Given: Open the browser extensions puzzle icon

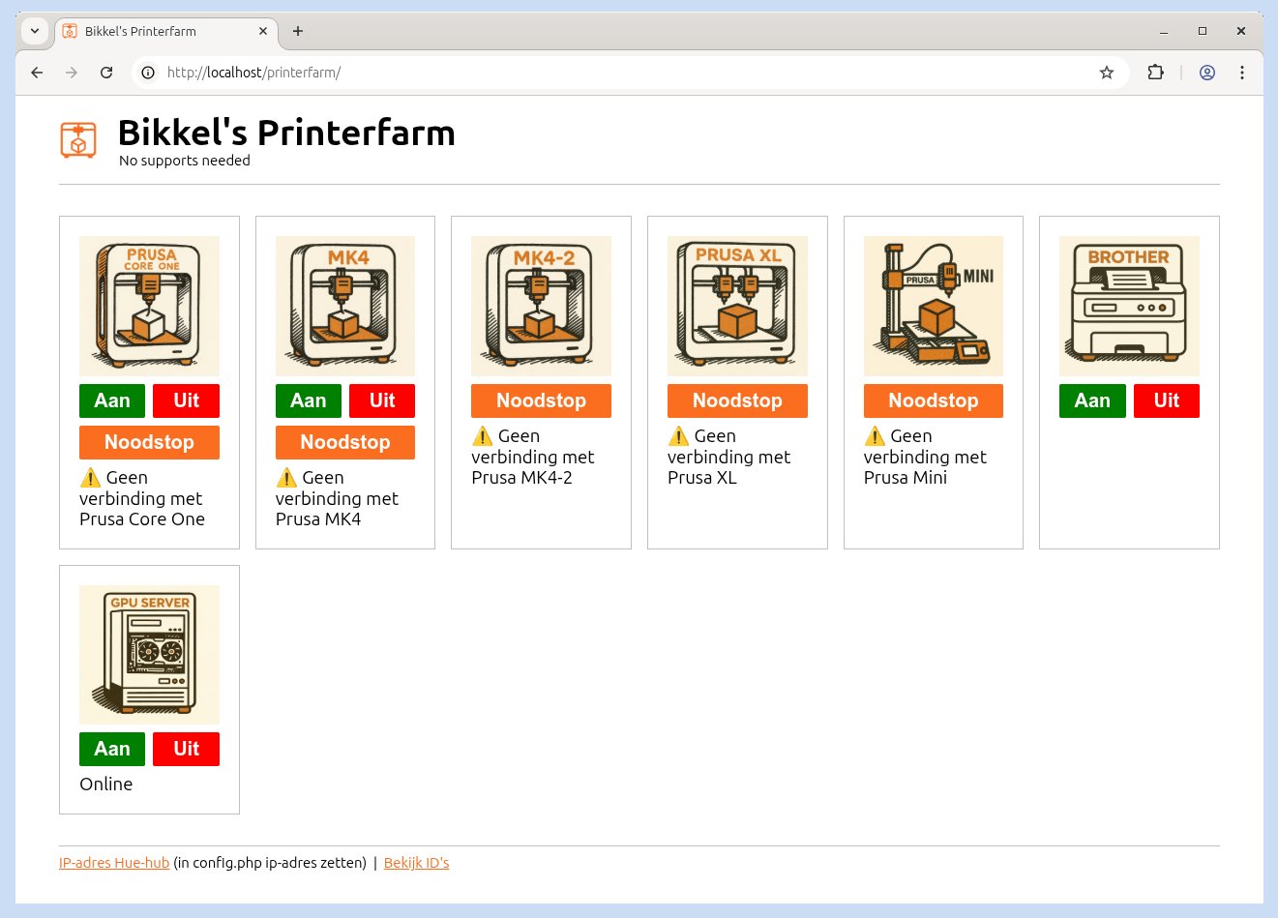Looking at the screenshot, I should (1155, 73).
